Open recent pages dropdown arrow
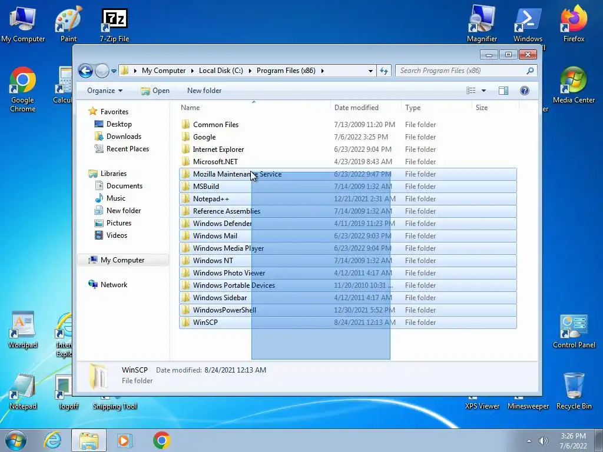This screenshot has height=452, width=603. 114,71
